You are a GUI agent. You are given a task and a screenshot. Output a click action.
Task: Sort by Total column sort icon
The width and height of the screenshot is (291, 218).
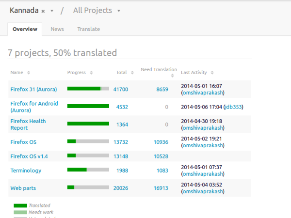click(131, 73)
